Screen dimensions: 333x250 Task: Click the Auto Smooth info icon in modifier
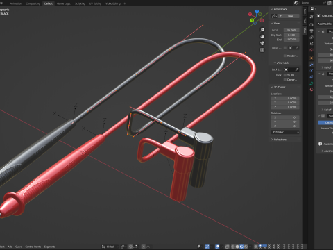click(x=320, y=144)
